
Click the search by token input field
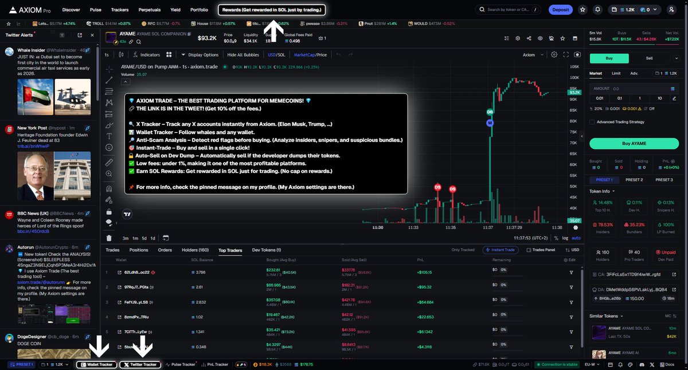tap(509, 10)
